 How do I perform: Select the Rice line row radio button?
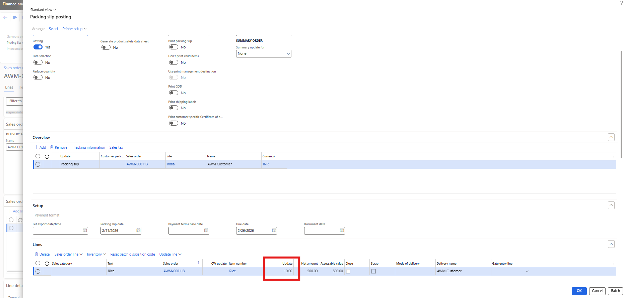[38, 271]
